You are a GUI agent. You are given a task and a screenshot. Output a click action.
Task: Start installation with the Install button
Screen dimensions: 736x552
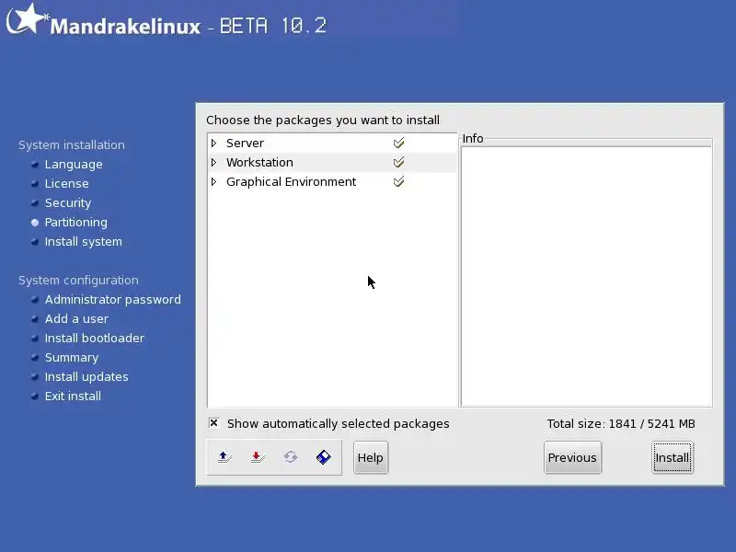click(x=673, y=457)
